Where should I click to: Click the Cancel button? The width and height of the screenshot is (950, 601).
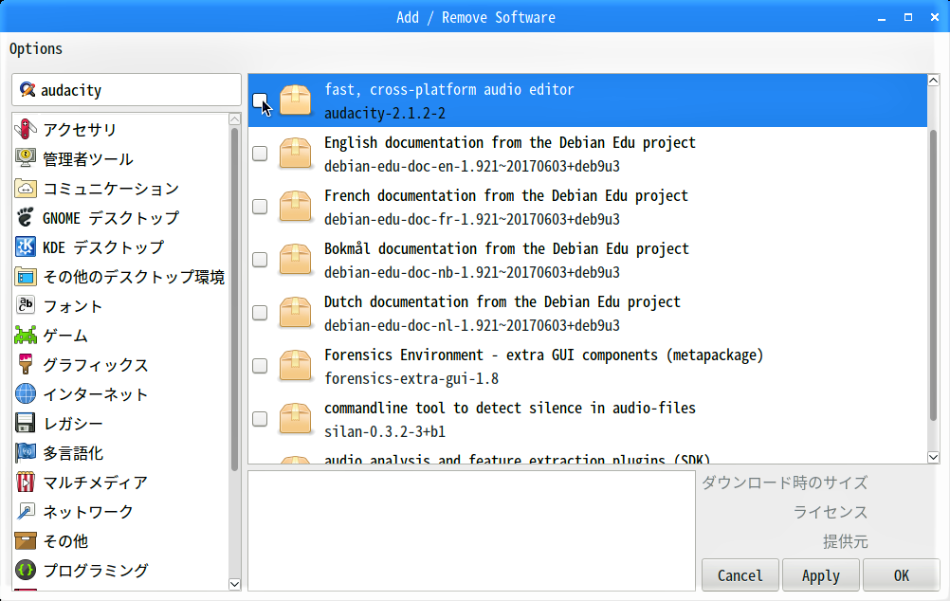pyautogui.click(x=740, y=575)
